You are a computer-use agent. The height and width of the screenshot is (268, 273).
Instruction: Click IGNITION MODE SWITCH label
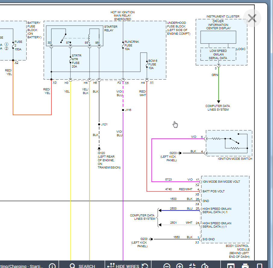click(x=235, y=159)
